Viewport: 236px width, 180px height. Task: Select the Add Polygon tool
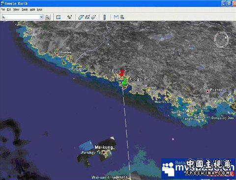click(81, 17)
